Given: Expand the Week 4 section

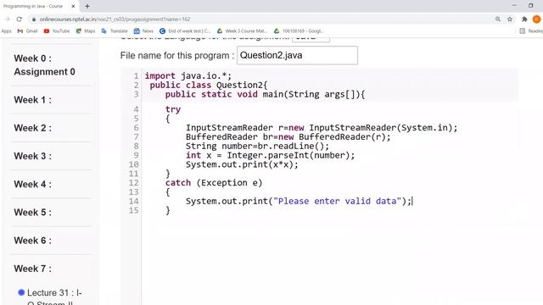Looking at the screenshot, I should (x=32, y=185).
